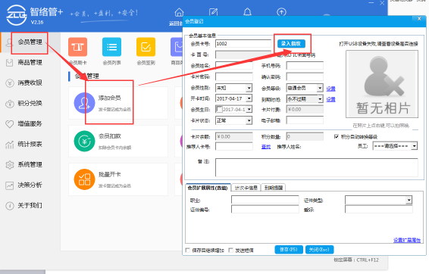Click the 暂无相片 member photo placeholder
The image size is (429, 274).
coord(382,84)
